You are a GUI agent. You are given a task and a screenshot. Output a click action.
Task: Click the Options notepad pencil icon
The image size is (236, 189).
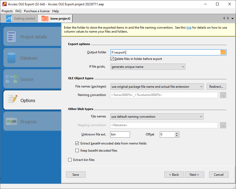pyautogui.click(x=12, y=100)
